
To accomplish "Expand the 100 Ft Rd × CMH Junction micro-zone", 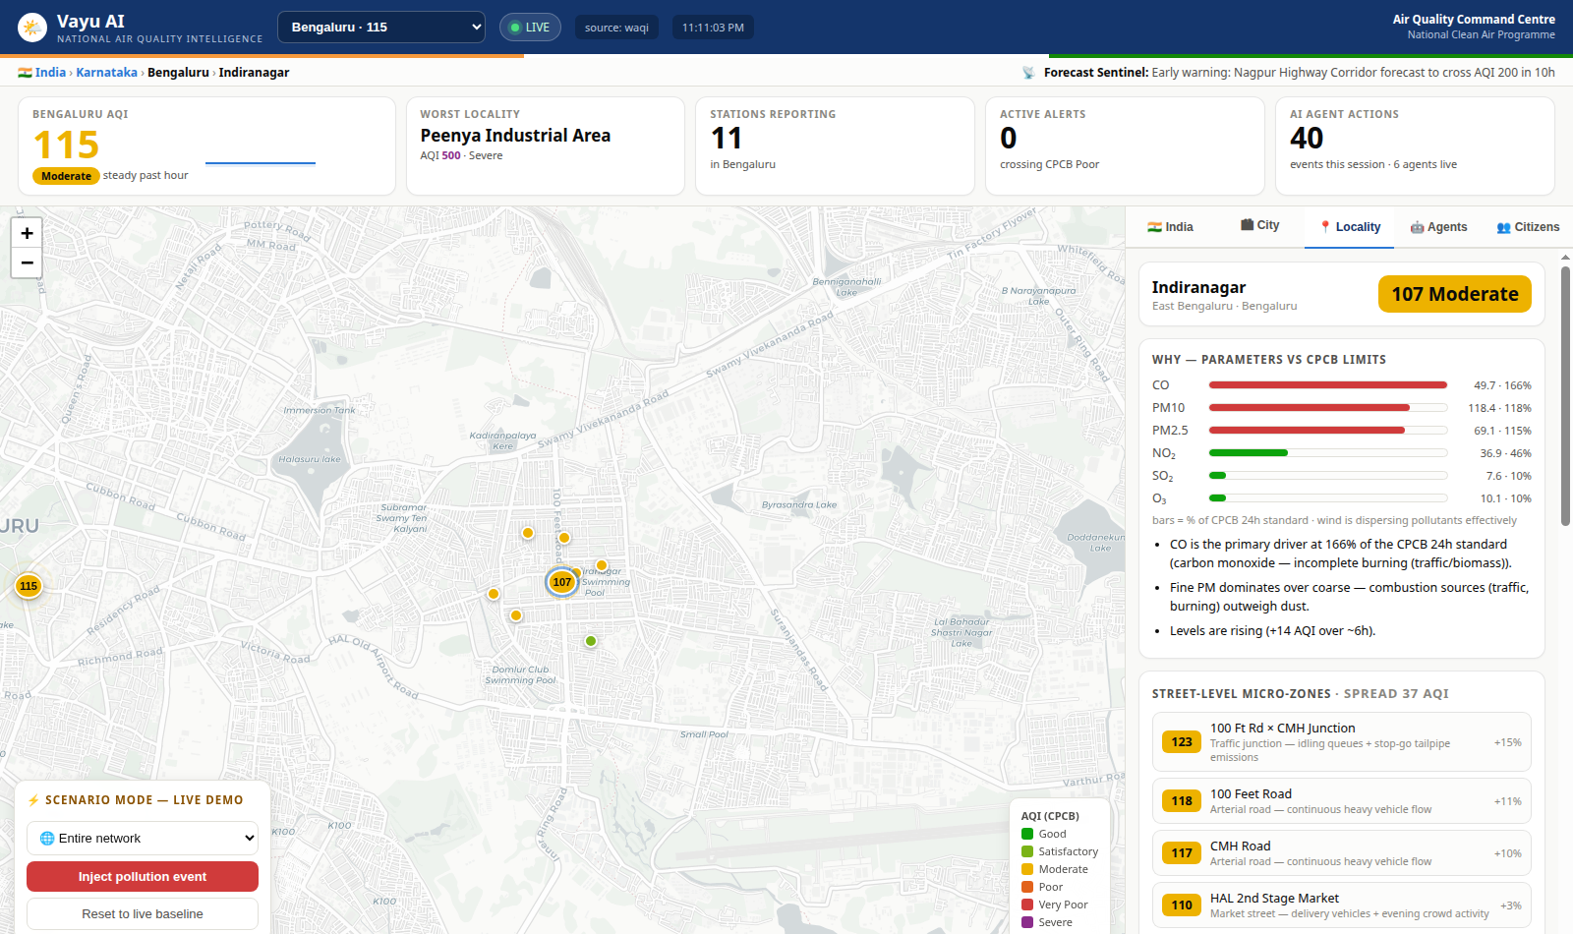I will point(1341,742).
